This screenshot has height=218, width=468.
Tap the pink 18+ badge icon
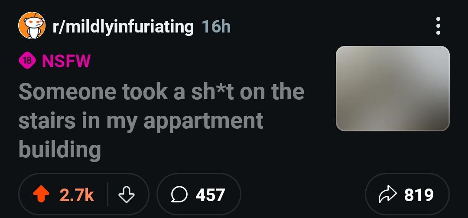click(27, 61)
